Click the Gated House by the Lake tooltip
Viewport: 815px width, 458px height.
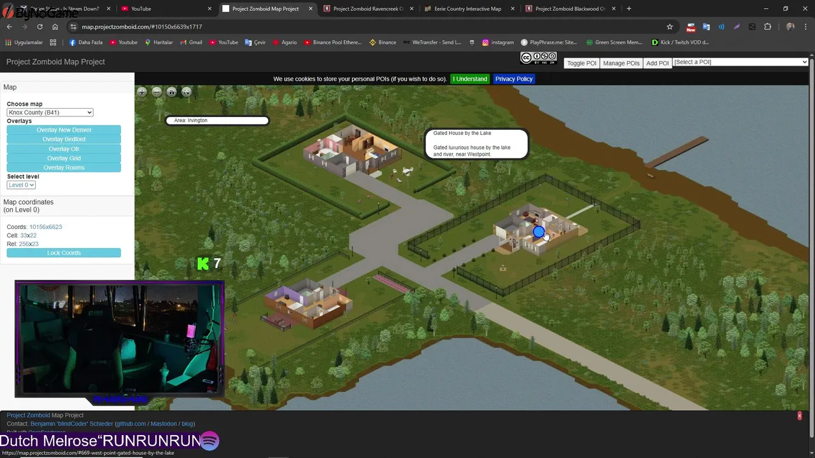pos(476,144)
